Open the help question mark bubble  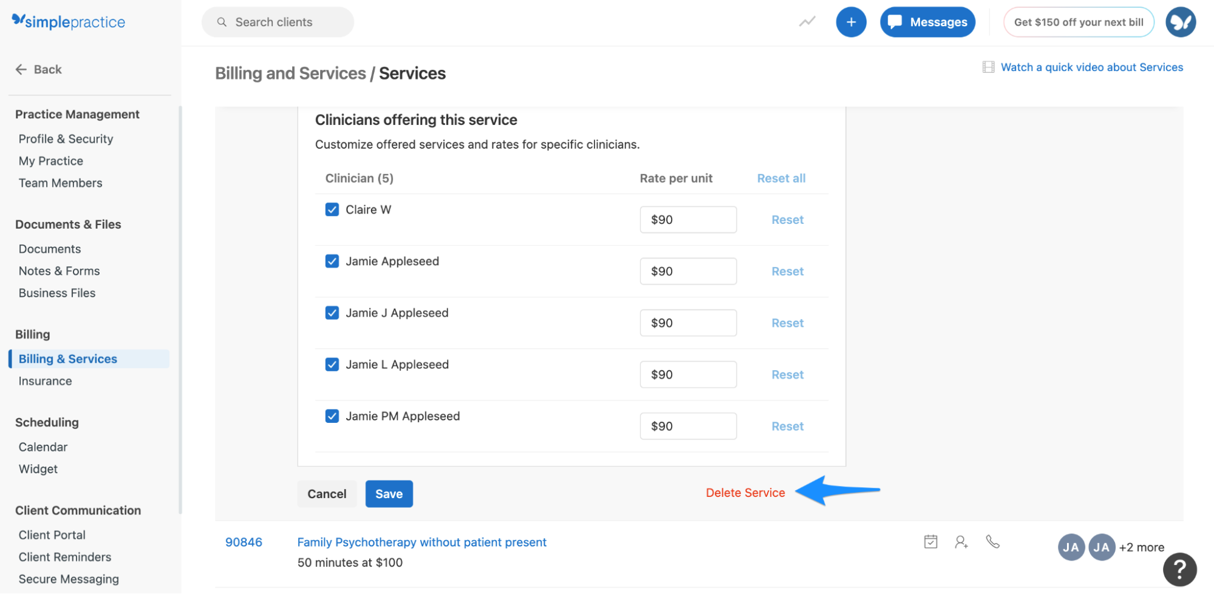tap(1179, 569)
